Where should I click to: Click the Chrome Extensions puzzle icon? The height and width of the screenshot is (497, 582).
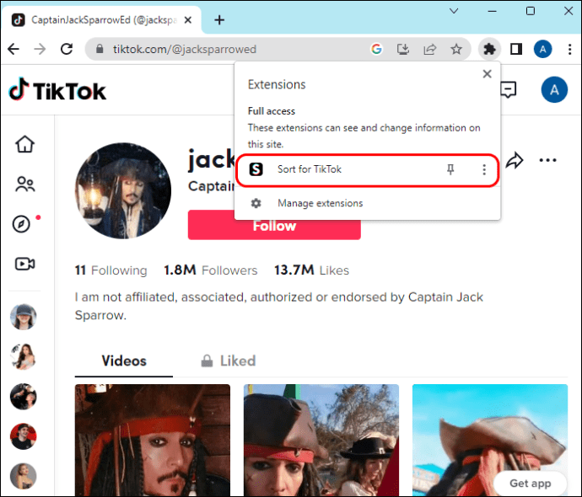click(488, 49)
